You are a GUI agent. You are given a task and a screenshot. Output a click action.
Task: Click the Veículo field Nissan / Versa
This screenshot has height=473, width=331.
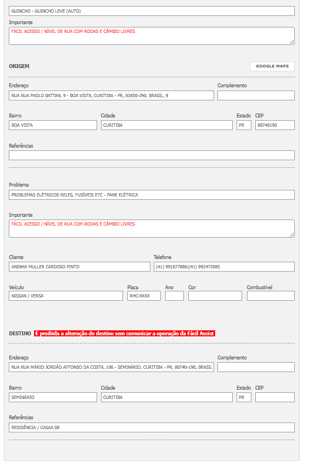pyautogui.click(x=66, y=296)
